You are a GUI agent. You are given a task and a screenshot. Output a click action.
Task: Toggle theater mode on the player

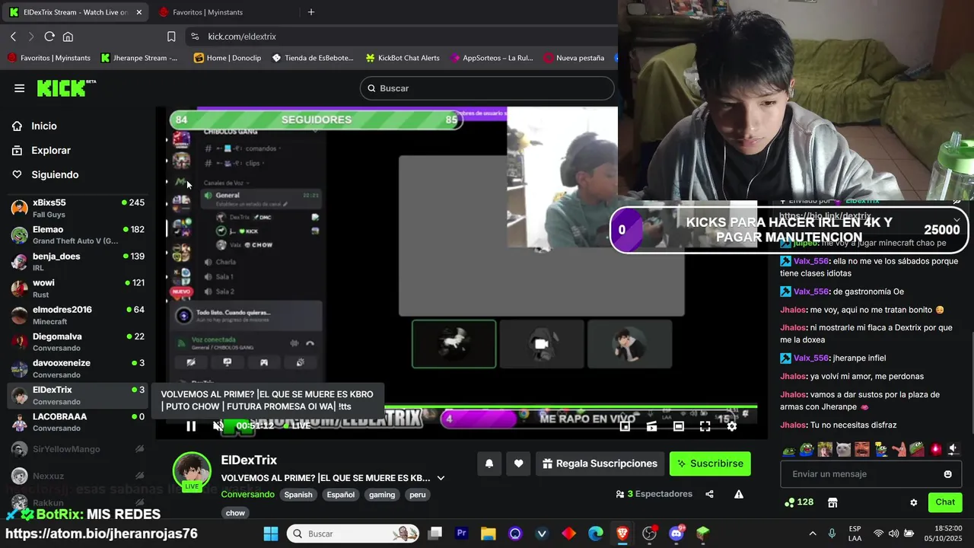point(679,426)
